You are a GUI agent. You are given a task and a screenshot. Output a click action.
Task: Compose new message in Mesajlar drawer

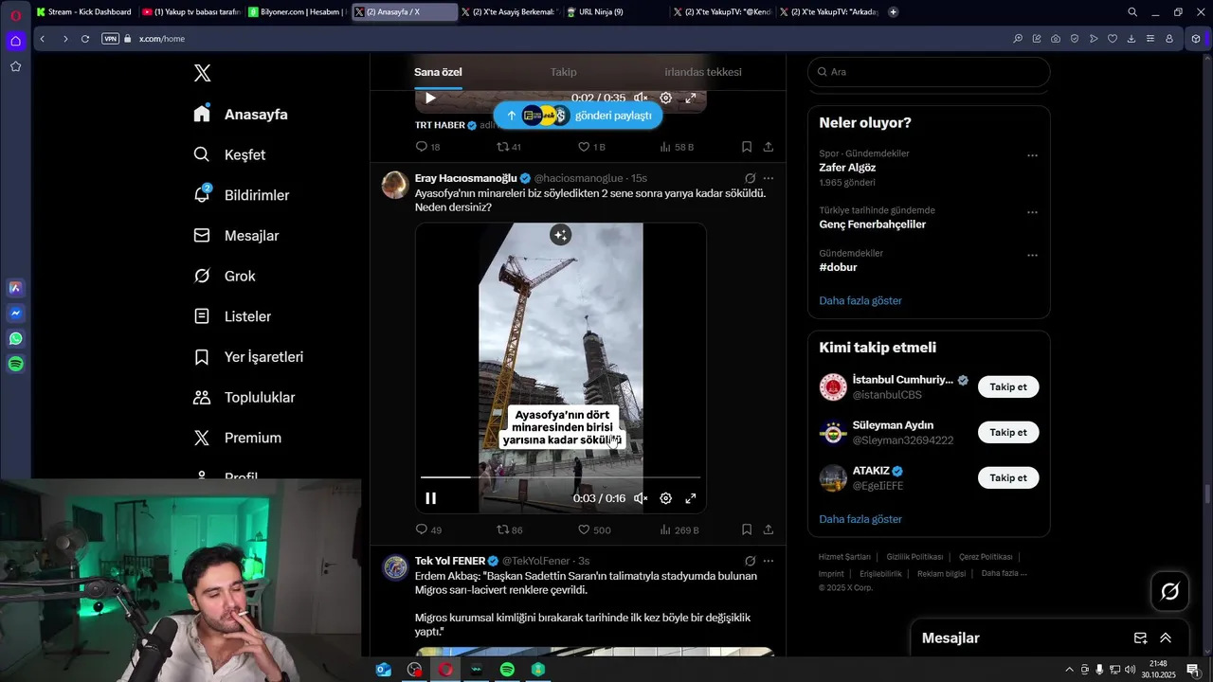pos(1141,638)
